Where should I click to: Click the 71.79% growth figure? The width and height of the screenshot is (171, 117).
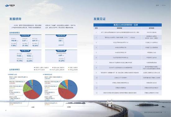tap(20, 61)
